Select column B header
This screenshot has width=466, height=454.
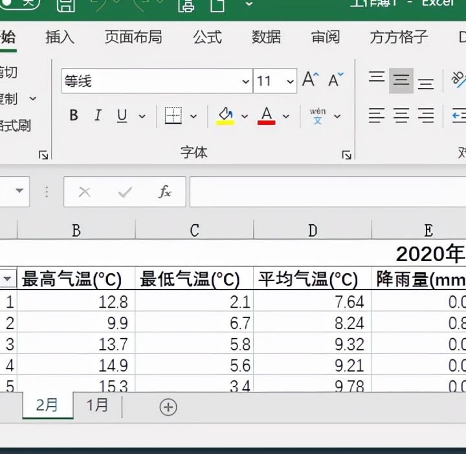(x=76, y=230)
